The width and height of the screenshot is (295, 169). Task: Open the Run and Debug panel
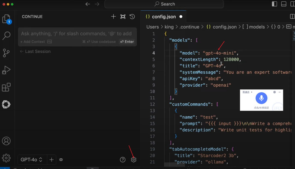(6, 70)
